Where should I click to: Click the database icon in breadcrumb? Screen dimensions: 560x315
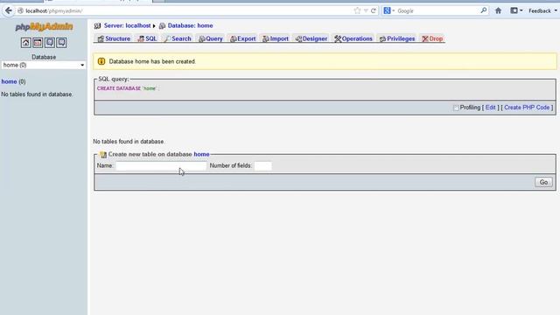(162, 25)
